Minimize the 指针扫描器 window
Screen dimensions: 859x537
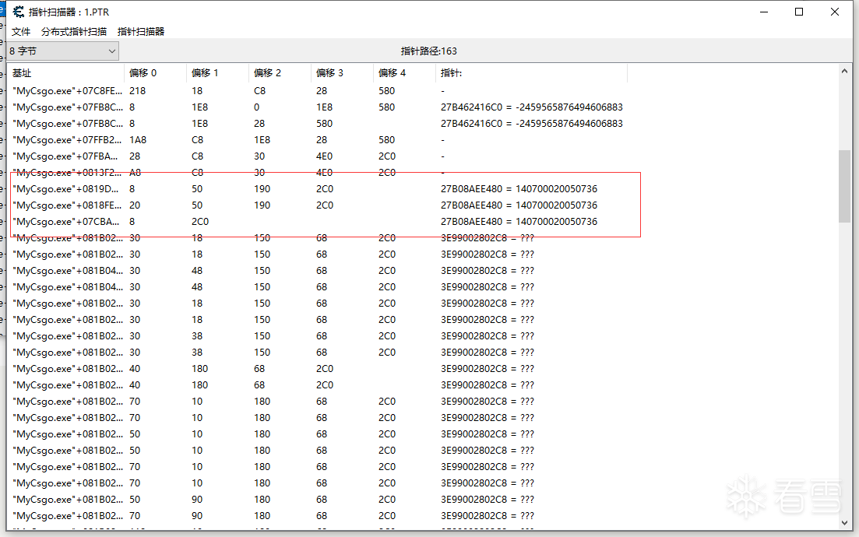(764, 12)
